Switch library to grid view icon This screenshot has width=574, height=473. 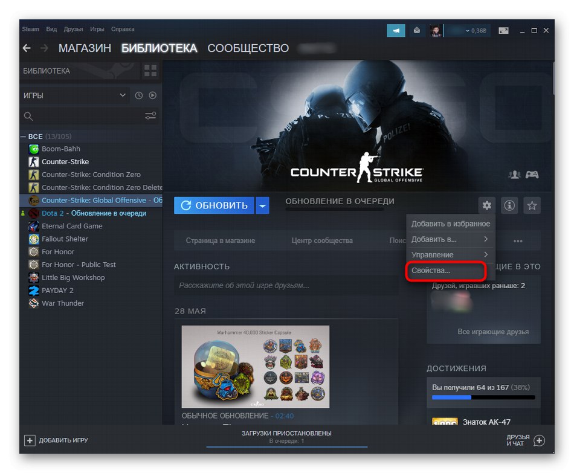pyautogui.click(x=150, y=70)
